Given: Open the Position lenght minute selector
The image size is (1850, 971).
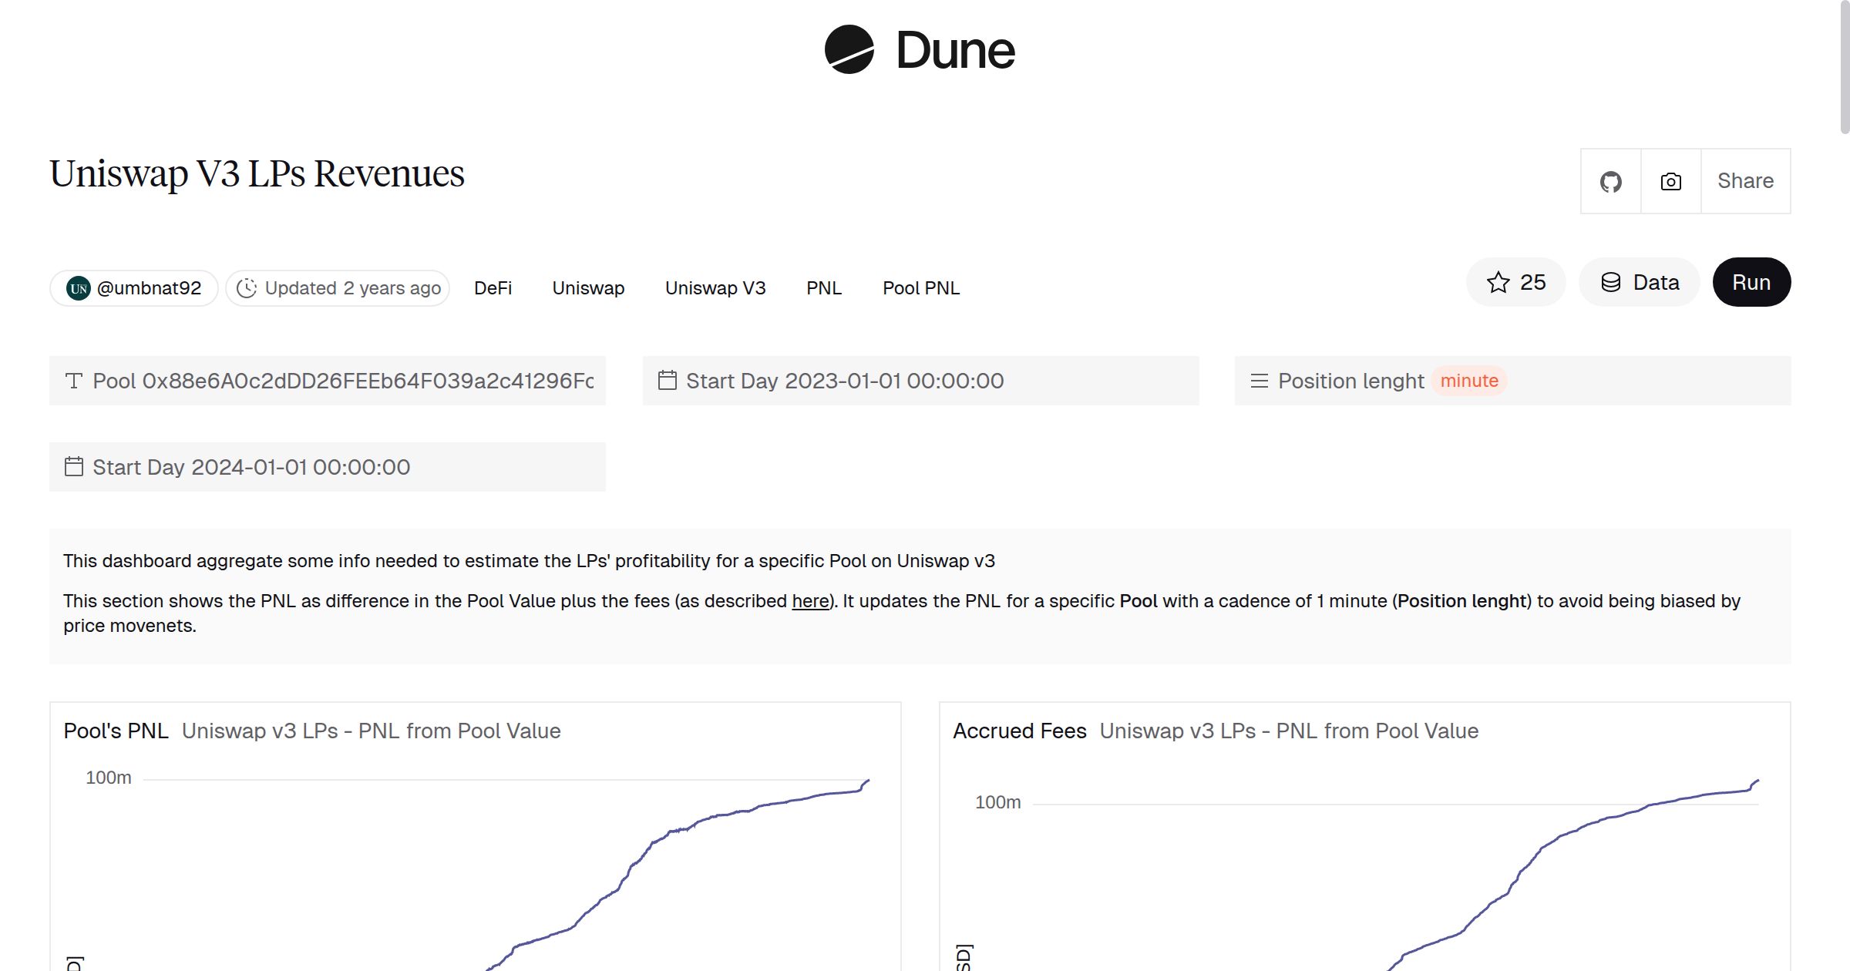Looking at the screenshot, I should coord(1468,380).
